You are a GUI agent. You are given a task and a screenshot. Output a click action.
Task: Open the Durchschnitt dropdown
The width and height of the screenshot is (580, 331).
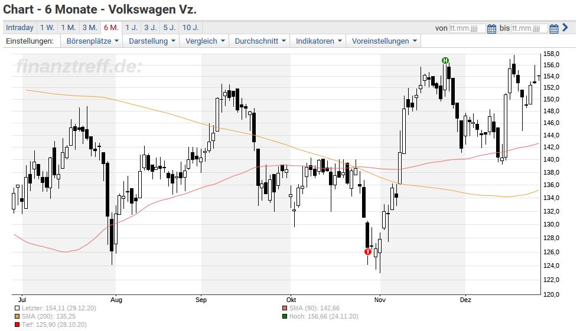(260, 41)
